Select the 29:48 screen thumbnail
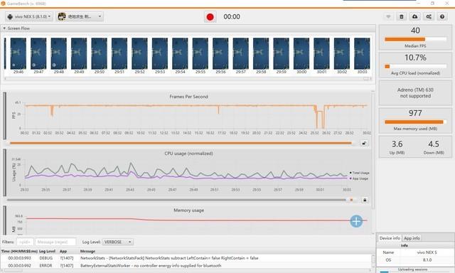 (x=58, y=53)
